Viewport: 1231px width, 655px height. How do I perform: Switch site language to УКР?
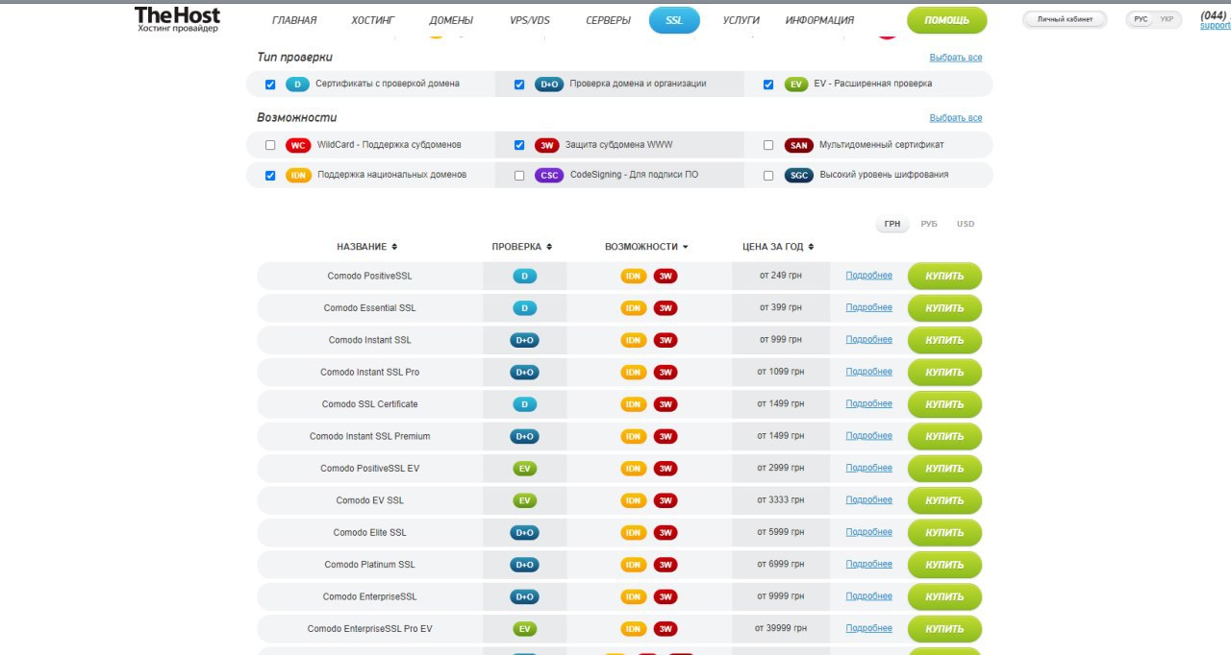[1167, 19]
